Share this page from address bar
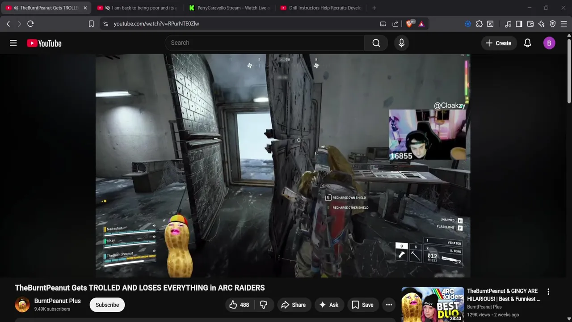The height and width of the screenshot is (322, 572). [395, 24]
